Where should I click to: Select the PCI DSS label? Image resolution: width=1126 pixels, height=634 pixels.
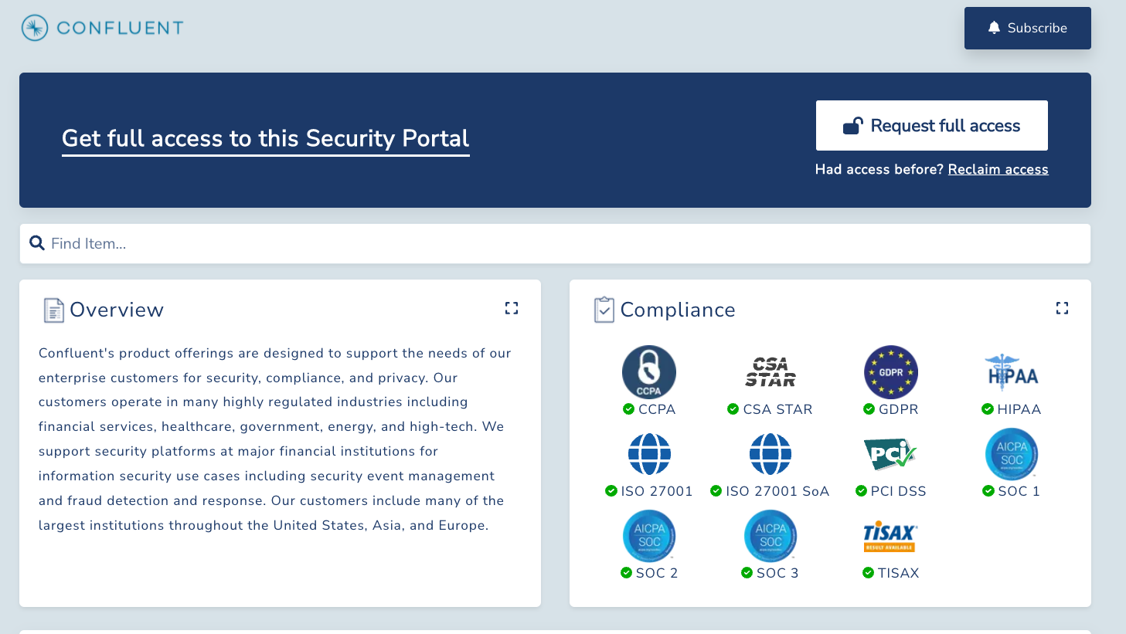click(x=899, y=491)
